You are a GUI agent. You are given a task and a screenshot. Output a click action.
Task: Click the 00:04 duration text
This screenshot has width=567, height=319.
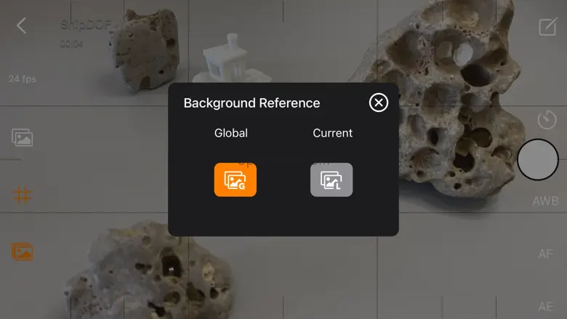coord(72,44)
